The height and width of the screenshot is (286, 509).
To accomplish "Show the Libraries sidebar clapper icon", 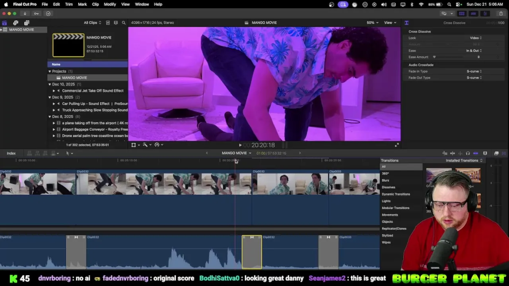I will (4, 23).
